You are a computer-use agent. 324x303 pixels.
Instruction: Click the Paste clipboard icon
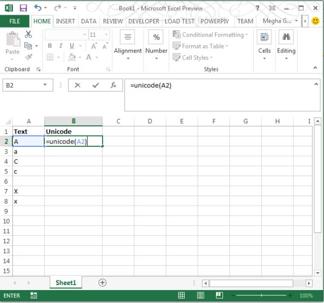[13, 39]
